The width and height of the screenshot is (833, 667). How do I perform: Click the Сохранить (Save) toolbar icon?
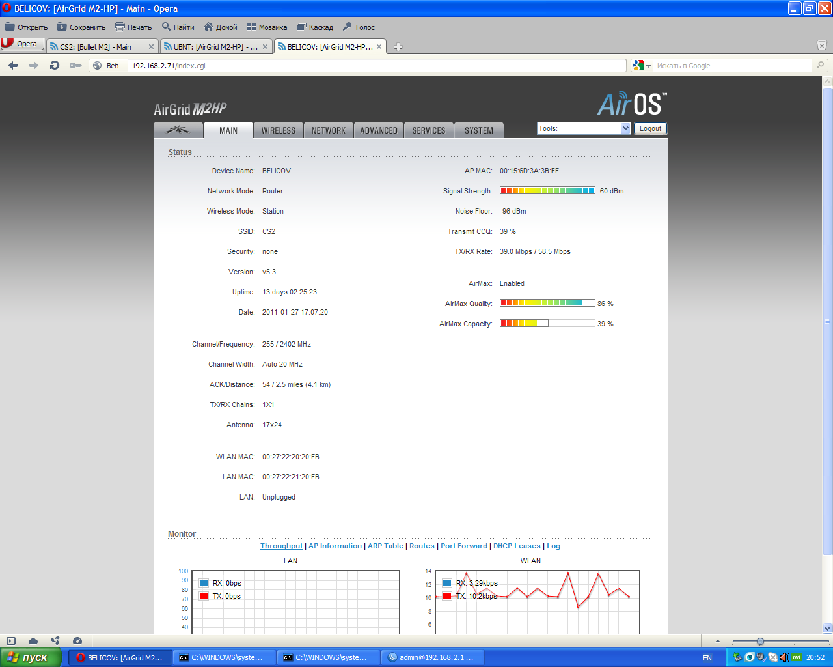click(x=62, y=27)
